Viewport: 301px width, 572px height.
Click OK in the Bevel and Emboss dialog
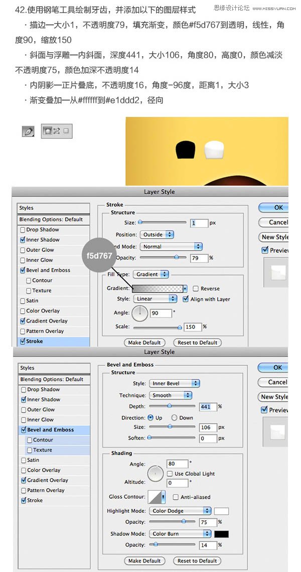[273, 367]
